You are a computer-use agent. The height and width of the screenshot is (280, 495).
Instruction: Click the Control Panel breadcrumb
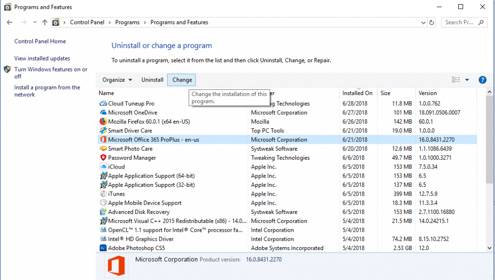coord(87,22)
